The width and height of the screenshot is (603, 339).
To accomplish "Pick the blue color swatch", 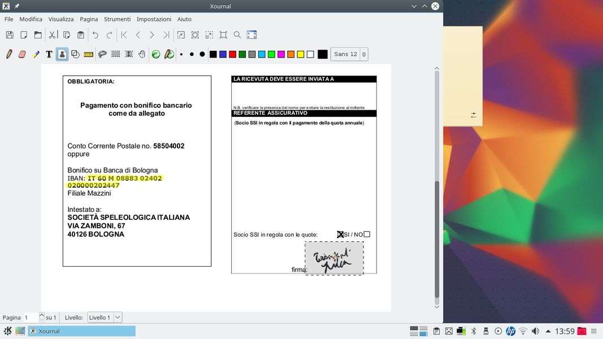I will pos(223,54).
